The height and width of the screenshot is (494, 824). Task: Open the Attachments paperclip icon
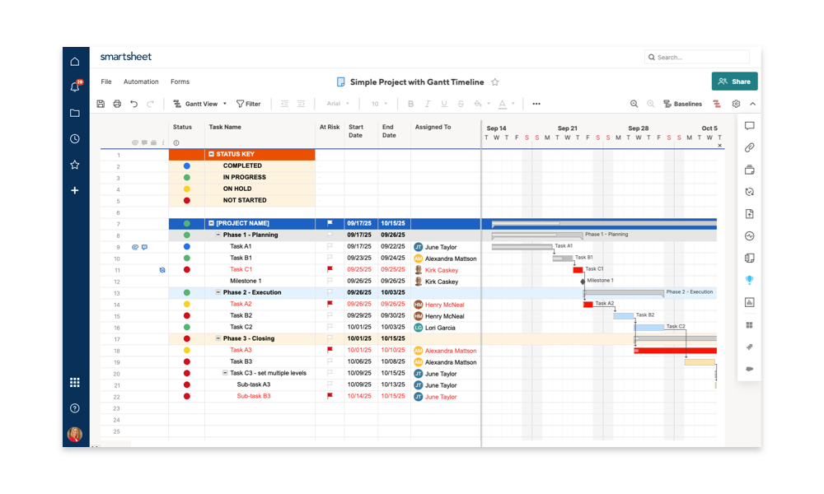749,147
